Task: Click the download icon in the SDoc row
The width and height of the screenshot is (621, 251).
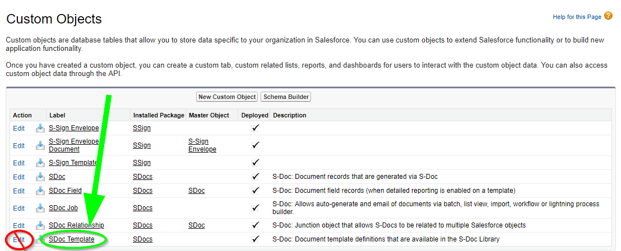Action: click(x=40, y=177)
